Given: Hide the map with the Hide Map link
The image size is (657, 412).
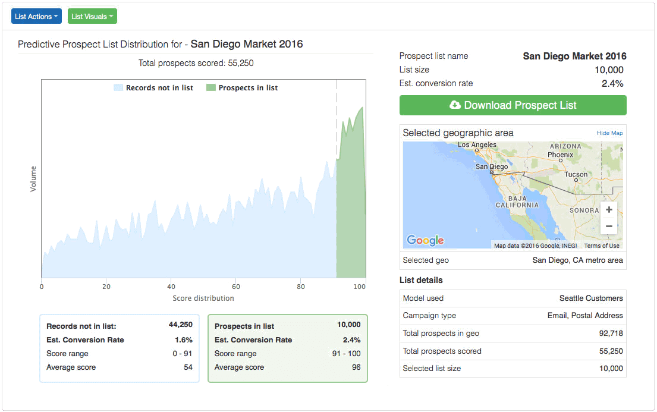Looking at the screenshot, I should tap(610, 133).
